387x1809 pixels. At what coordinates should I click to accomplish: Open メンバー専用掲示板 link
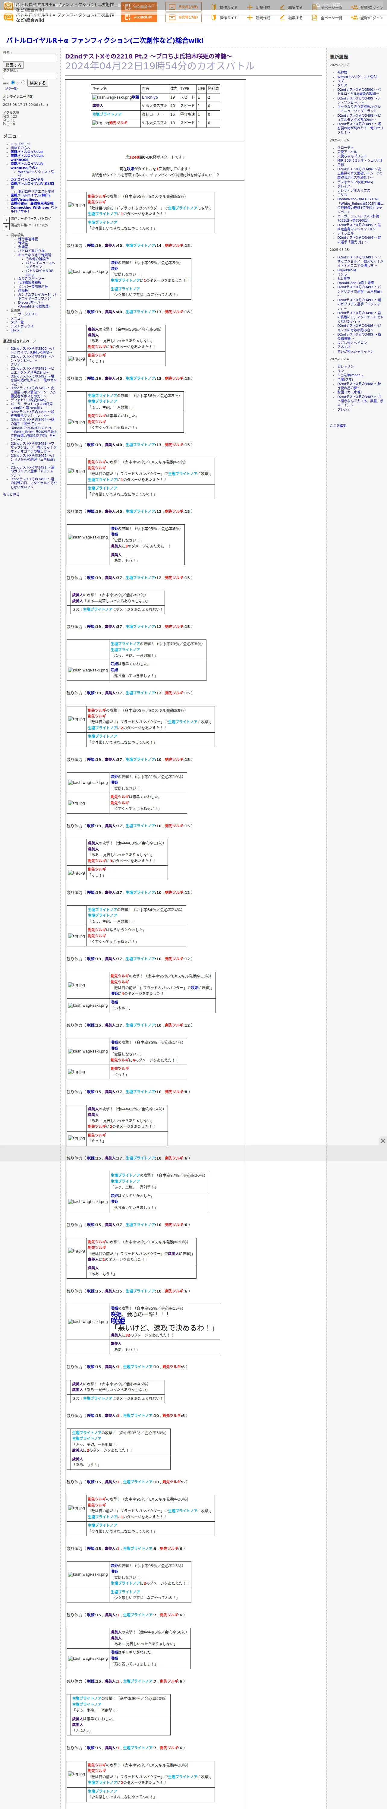click(33, 286)
